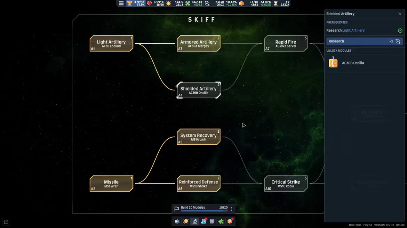Viewport: 407px width, 228px height.
Task: Select the Critical Strike tech node
Action: pos(286,184)
